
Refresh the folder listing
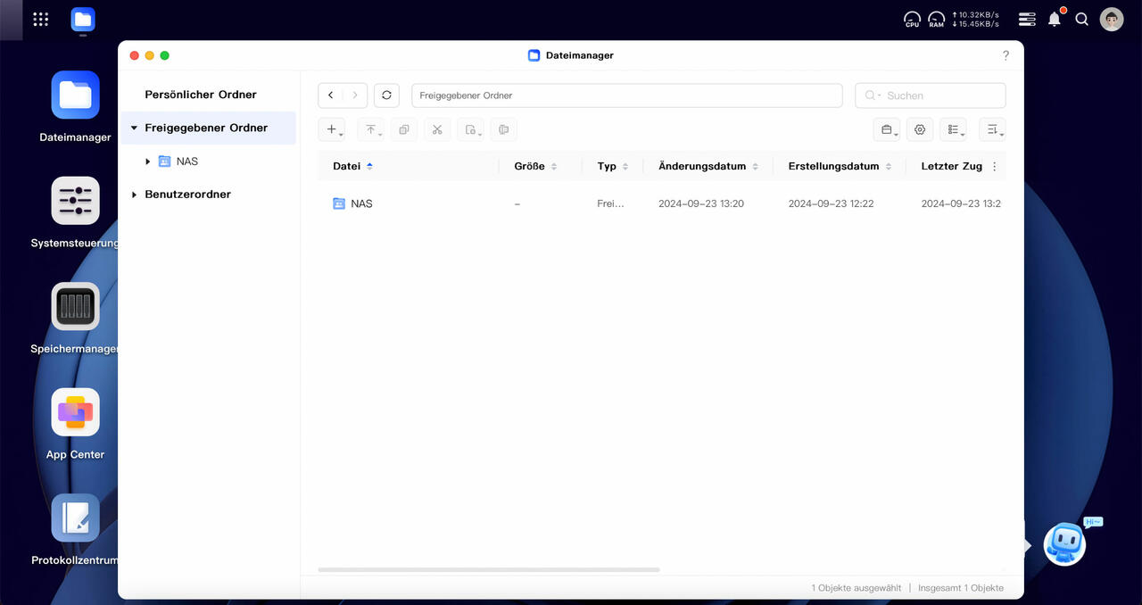click(x=386, y=95)
